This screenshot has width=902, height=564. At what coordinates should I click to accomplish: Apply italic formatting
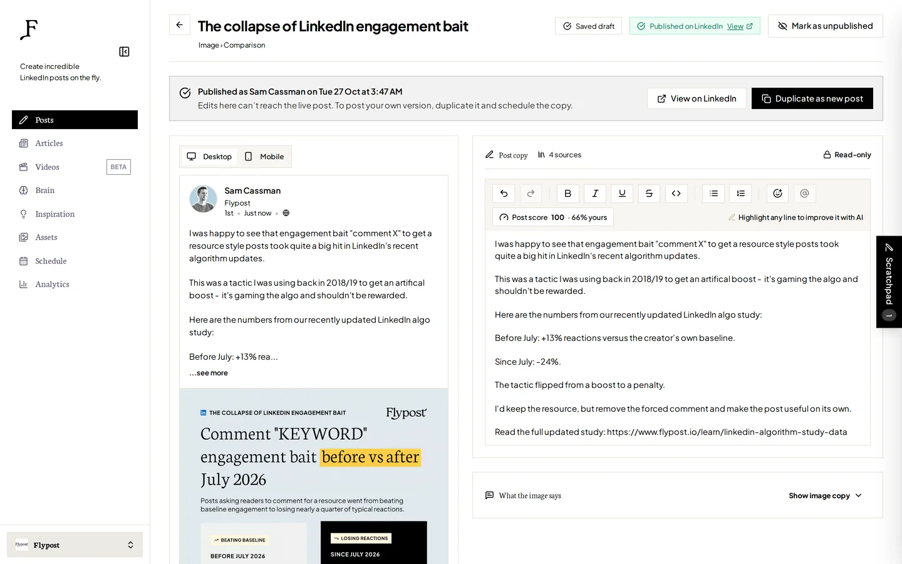point(595,193)
